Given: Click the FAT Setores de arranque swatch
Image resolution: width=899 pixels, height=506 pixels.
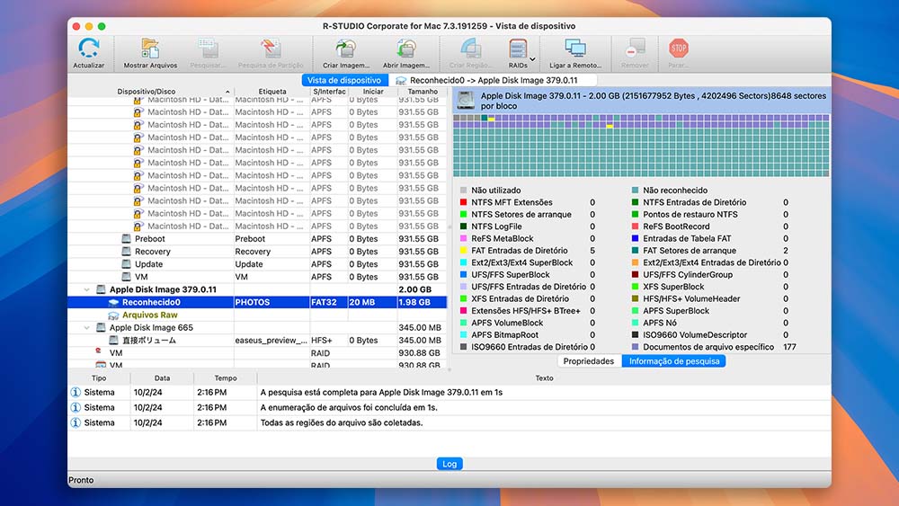Looking at the screenshot, I should tap(635, 251).
